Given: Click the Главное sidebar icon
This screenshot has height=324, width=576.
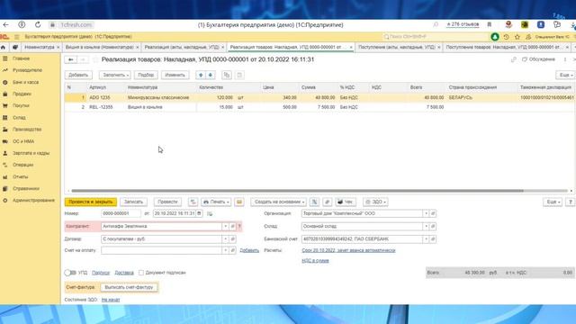Looking at the screenshot, I should click(5, 58).
